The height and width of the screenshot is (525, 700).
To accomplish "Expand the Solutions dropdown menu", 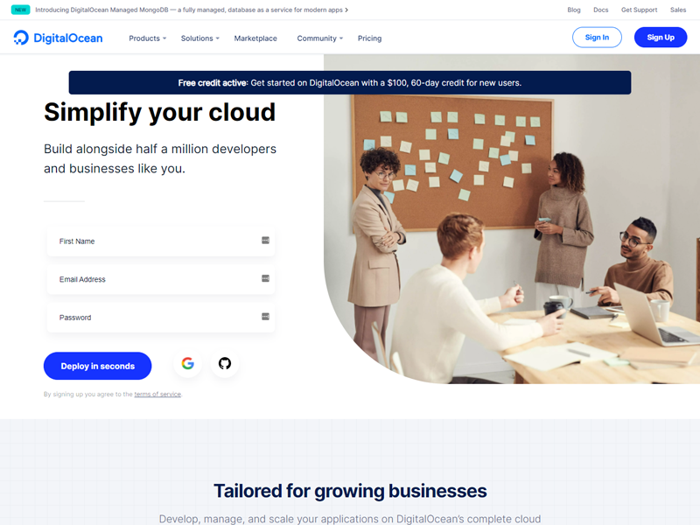I will tap(200, 38).
